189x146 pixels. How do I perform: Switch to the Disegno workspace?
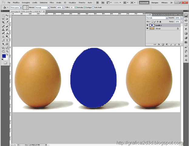point(155,2)
